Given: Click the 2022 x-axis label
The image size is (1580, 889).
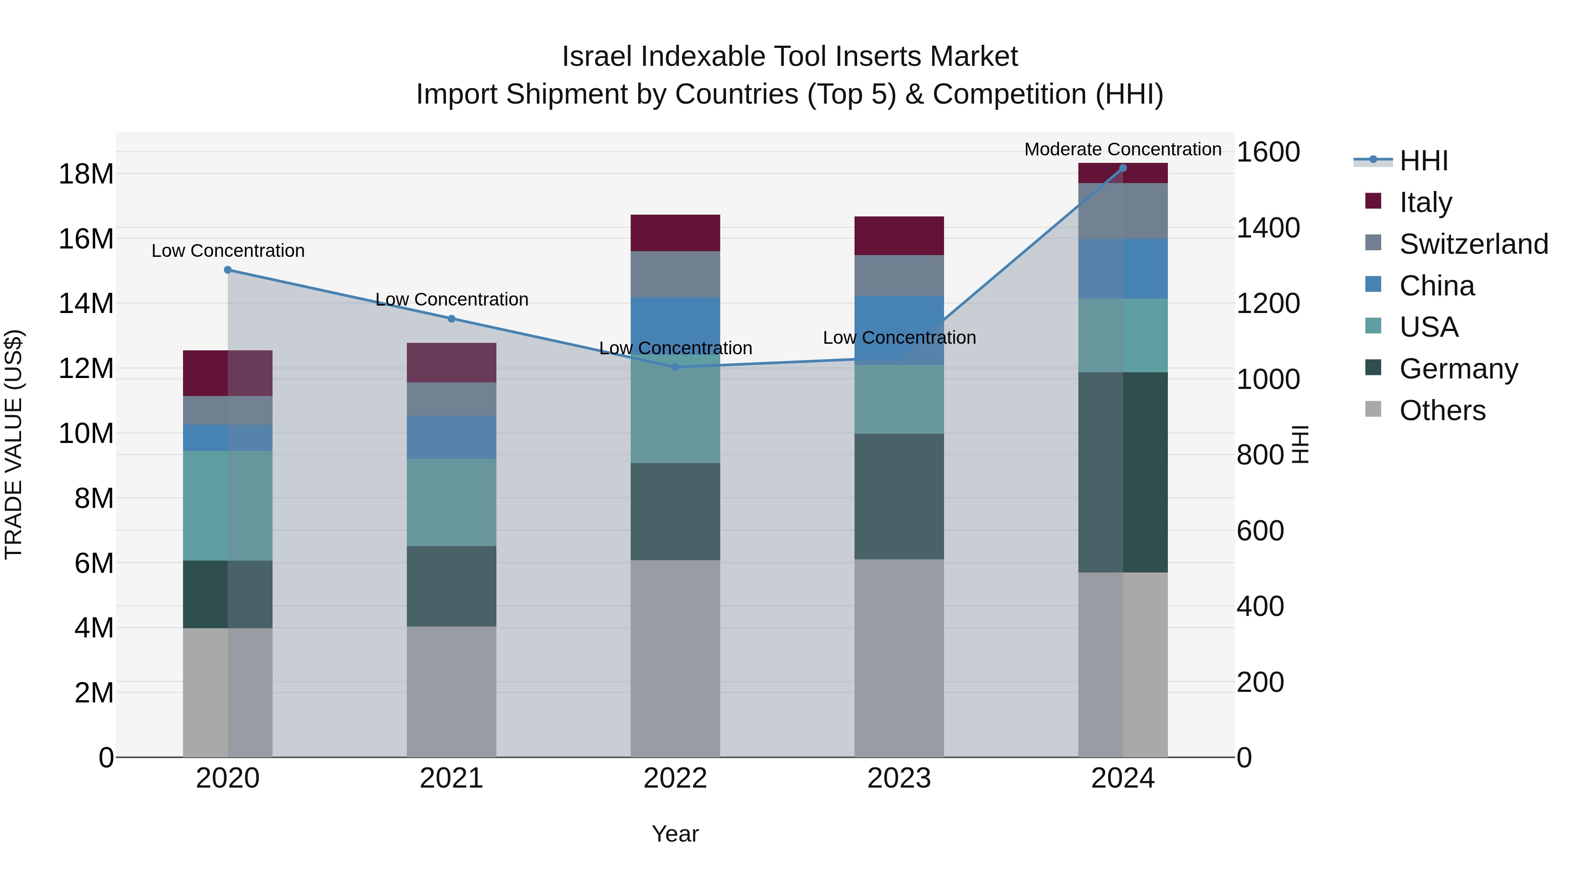Looking at the screenshot, I should pyautogui.click(x=675, y=778).
